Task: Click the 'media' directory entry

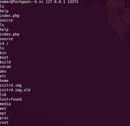Action: (5, 104)
